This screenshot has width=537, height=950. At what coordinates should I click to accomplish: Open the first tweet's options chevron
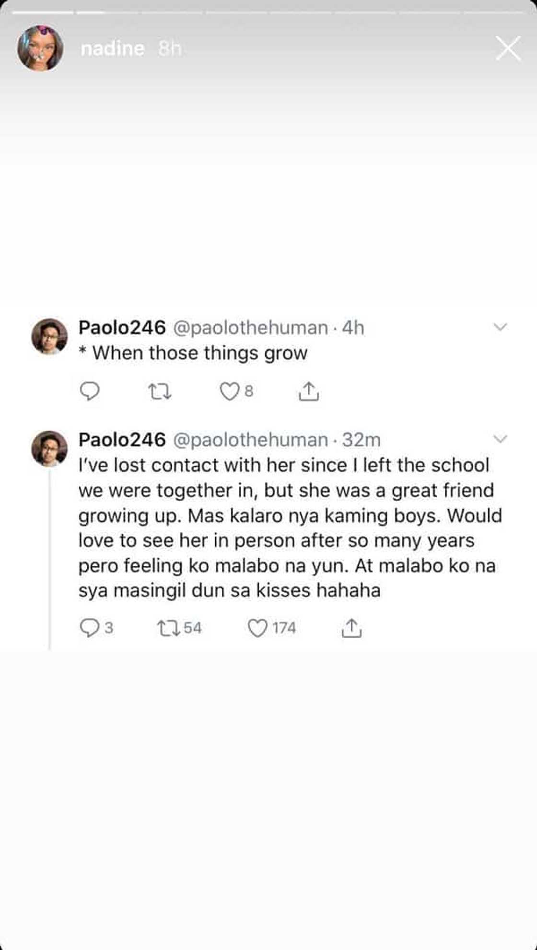coord(501,326)
